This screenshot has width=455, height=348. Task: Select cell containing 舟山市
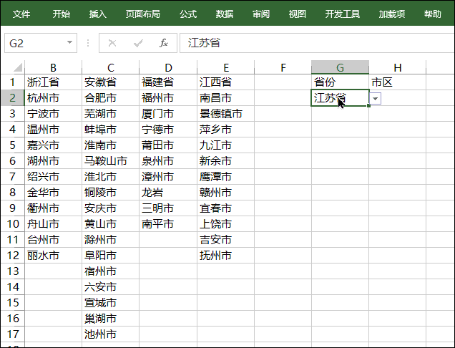pos(53,224)
